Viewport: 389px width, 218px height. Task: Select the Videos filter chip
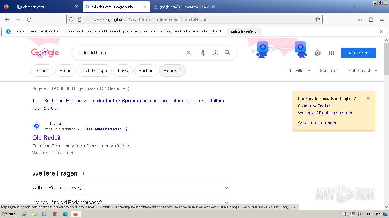pyautogui.click(x=42, y=71)
